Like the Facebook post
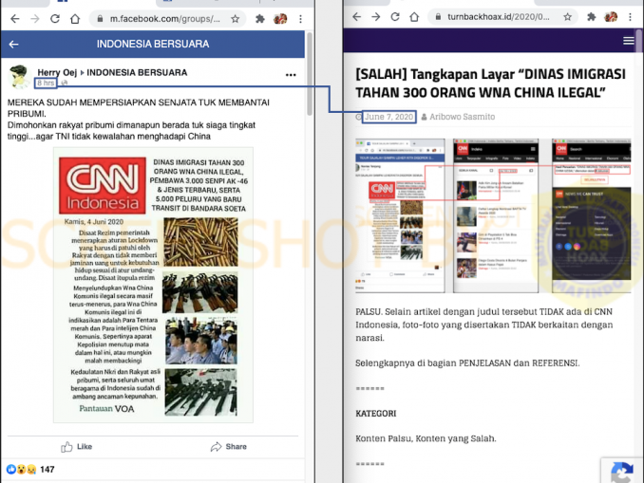 [x=77, y=447]
